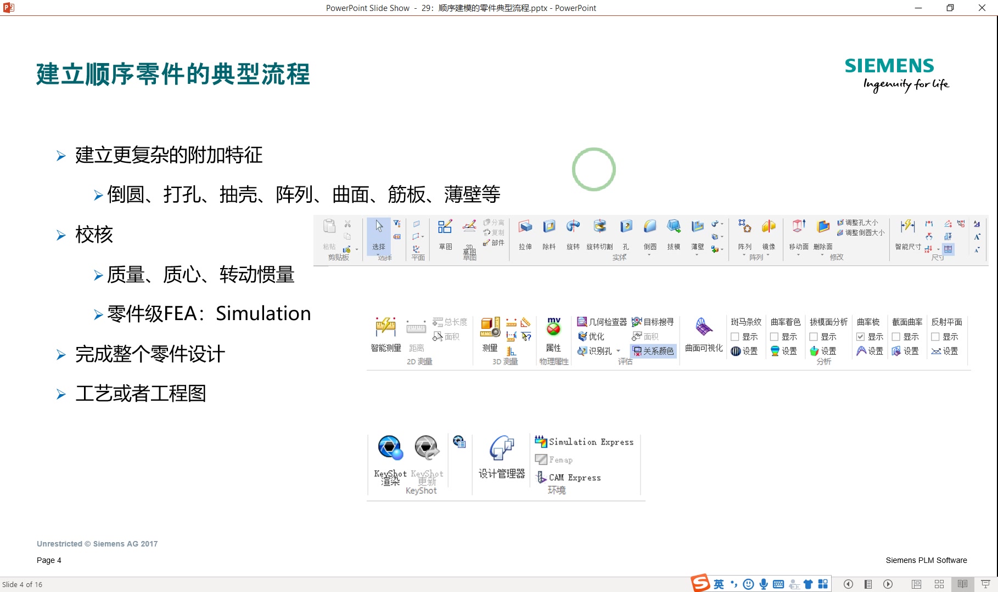Open Sogou skin shirt icon
The image size is (998, 592).
(x=808, y=584)
